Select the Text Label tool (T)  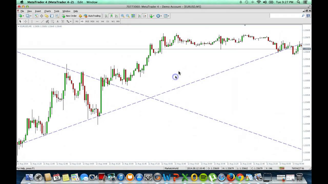click(x=63, y=21)
